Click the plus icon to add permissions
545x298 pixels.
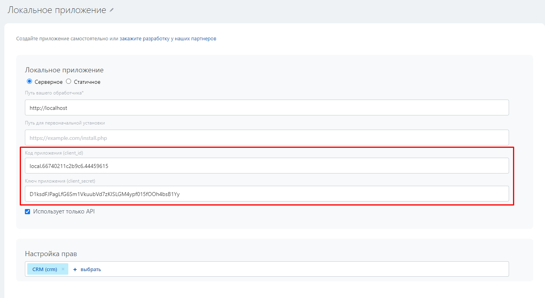click(x=75, y=270)
